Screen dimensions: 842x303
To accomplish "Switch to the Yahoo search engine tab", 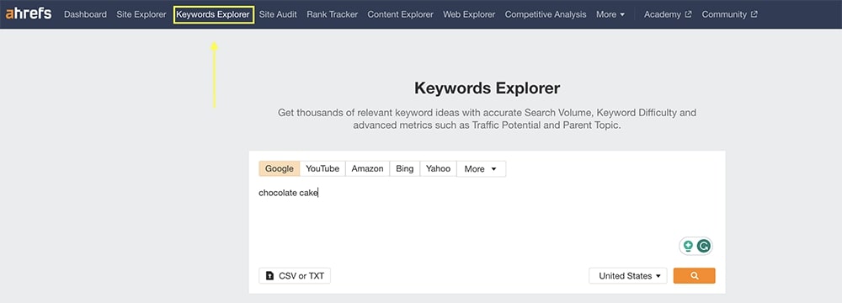I will [438, 168].
